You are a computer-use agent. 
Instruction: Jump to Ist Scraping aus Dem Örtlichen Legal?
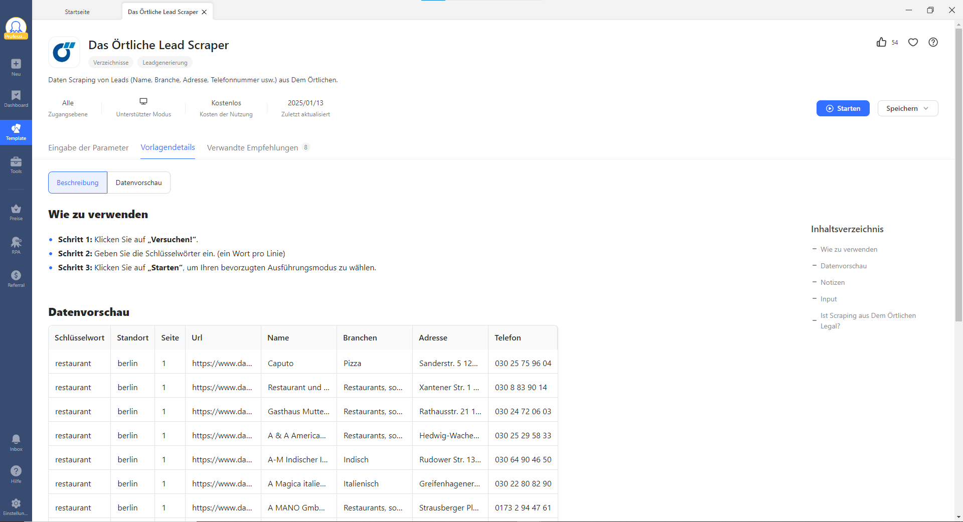868,321
